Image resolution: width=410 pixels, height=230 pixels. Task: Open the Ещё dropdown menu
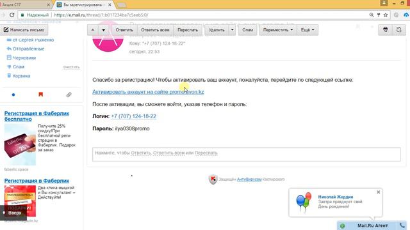tap(307, 30)
